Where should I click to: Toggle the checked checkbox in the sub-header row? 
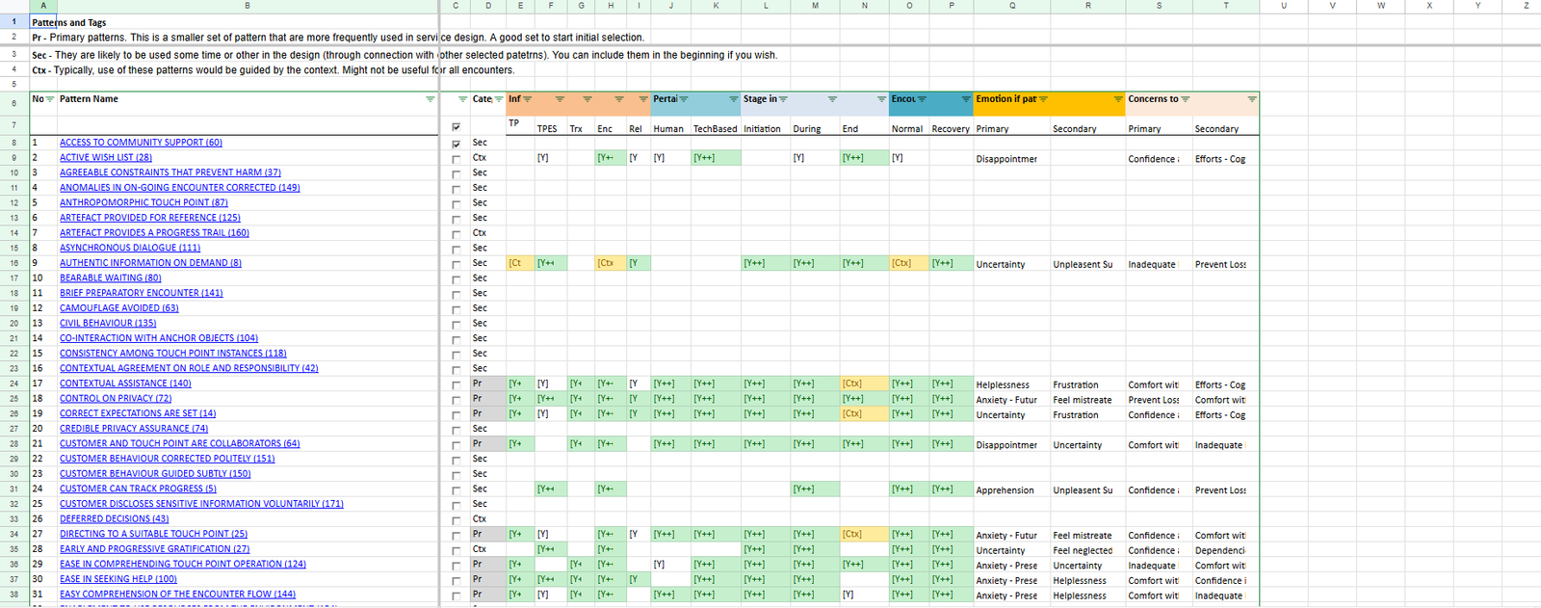click(x=456, y=126)
